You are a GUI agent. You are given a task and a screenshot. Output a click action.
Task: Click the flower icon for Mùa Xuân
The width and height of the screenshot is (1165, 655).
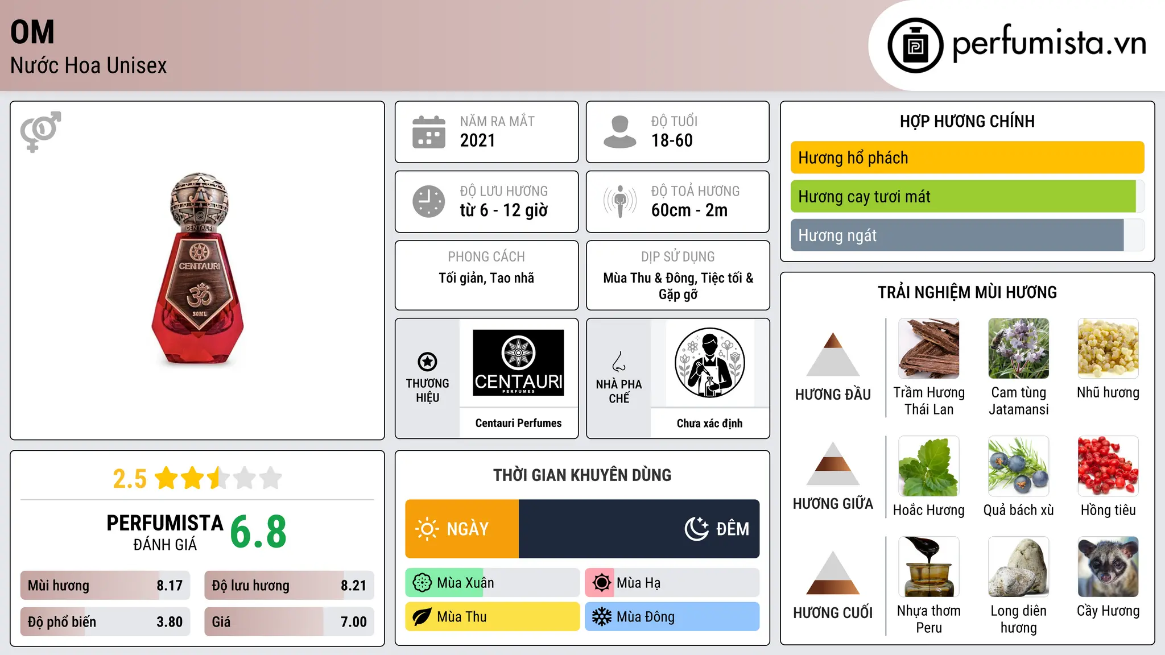[x=422, y=583]
